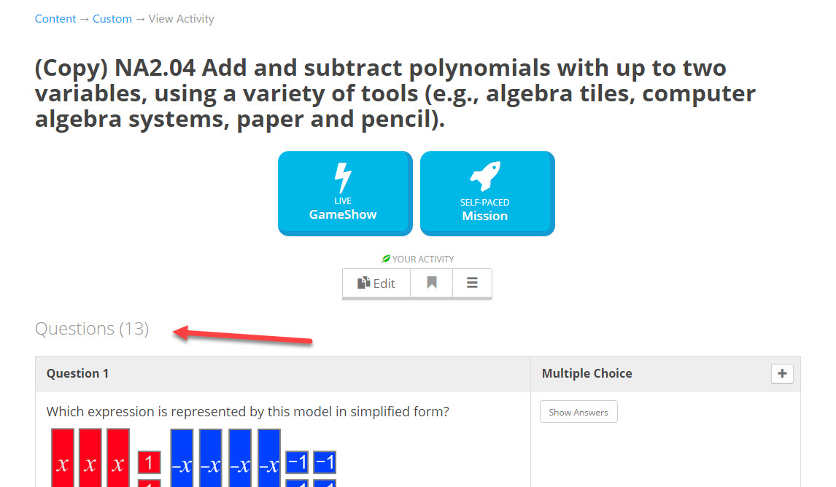Launch the Live GameShow button
This screenshot has width=836, height=487.
click(x=345, y=193)
